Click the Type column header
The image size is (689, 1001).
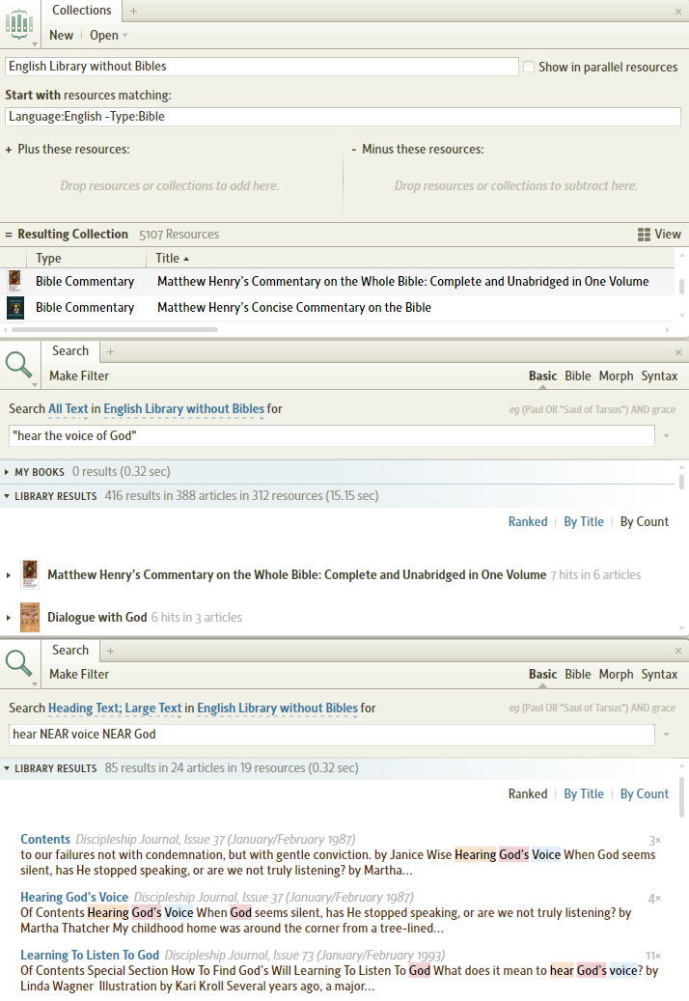(x=48, y=258)
